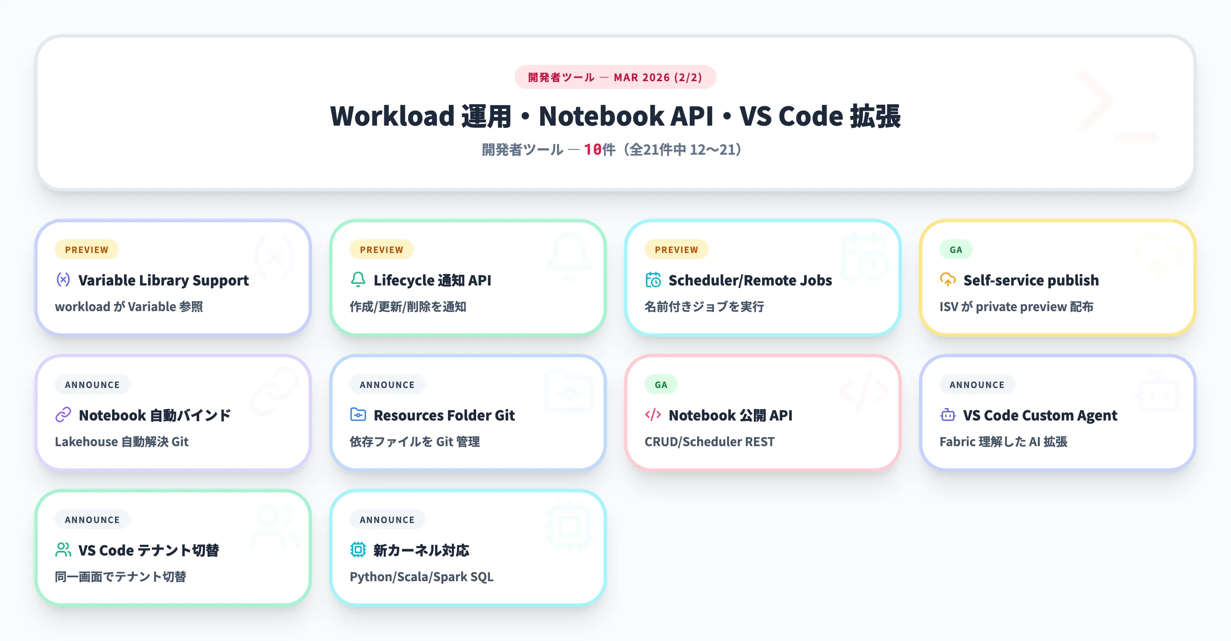
Task: Click the 新カーネル対応 chip icon
Action: (x=358, y=550)
